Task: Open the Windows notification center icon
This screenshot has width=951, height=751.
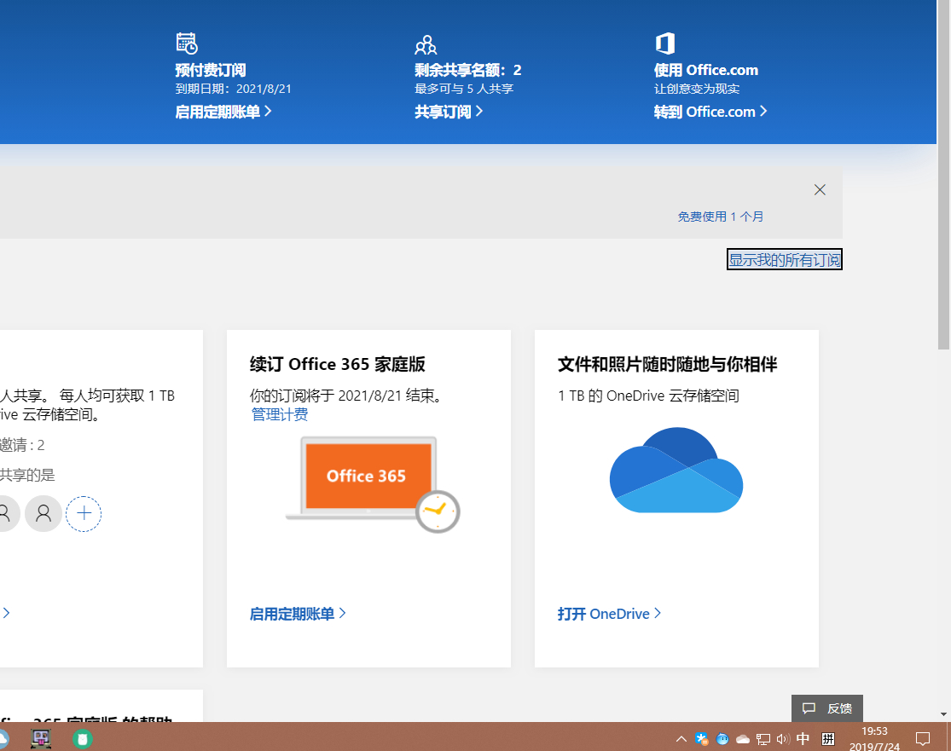Action: (923, 739)
